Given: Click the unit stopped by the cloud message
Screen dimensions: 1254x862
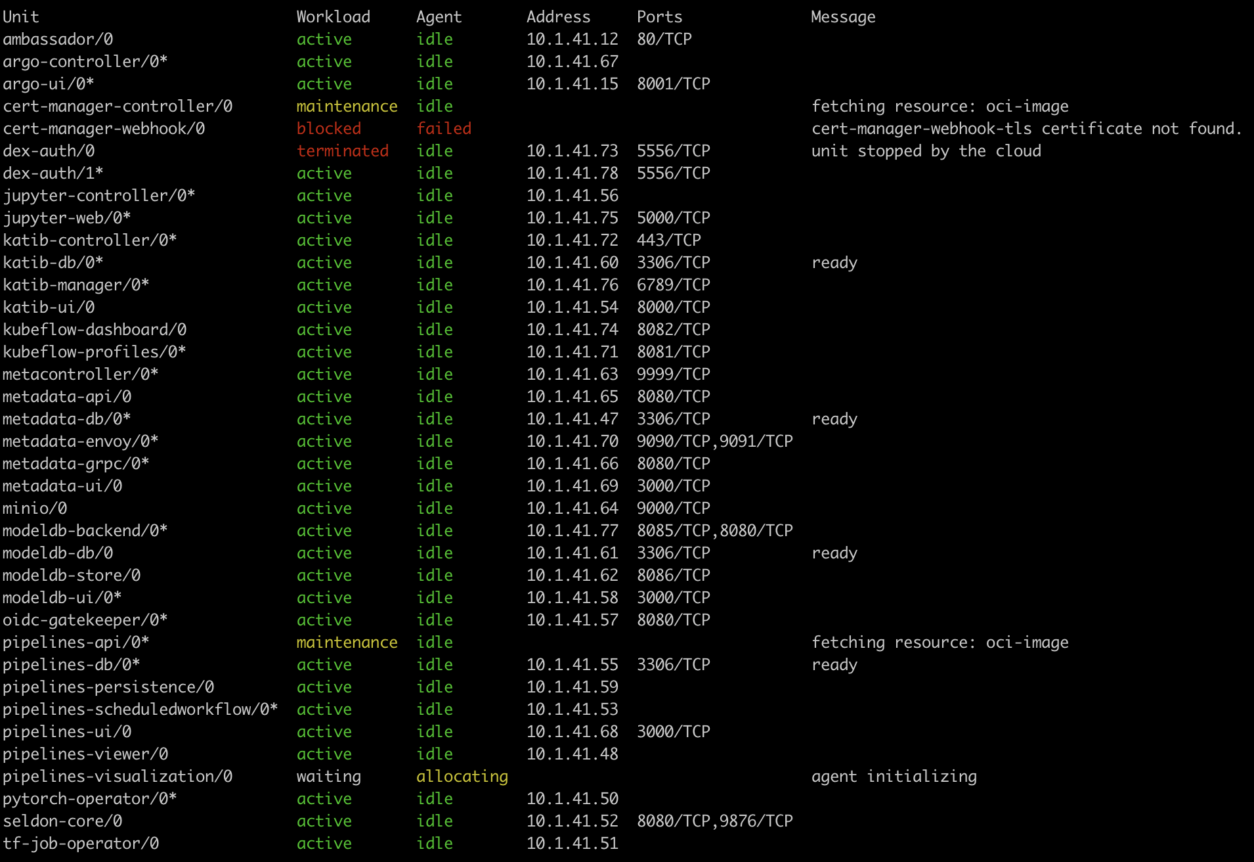Looking at the screenshot, I should pos(926,150).
